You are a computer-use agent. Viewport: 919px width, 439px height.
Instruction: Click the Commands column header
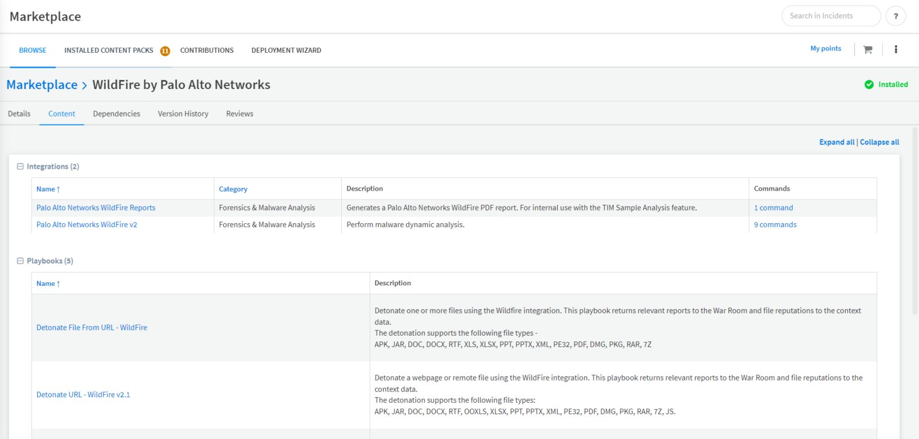[772, 189]
